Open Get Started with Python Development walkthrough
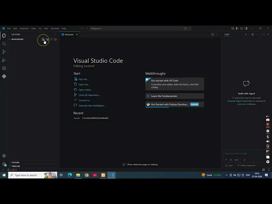Viewport: 272px width, 204px height. (175, 105)
